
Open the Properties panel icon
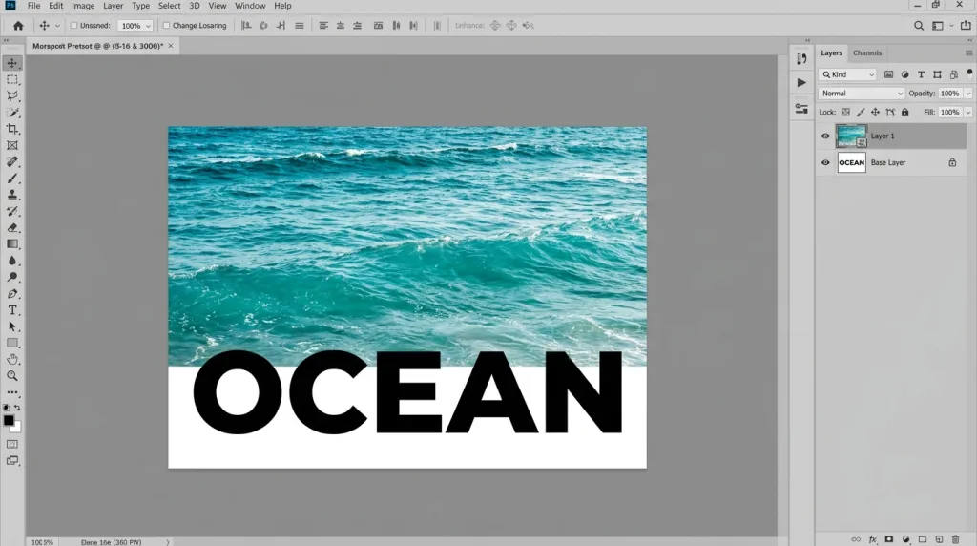click(801, 109)
